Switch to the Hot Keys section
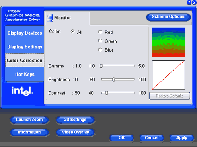197x147 pixels. tap(25, 74)
